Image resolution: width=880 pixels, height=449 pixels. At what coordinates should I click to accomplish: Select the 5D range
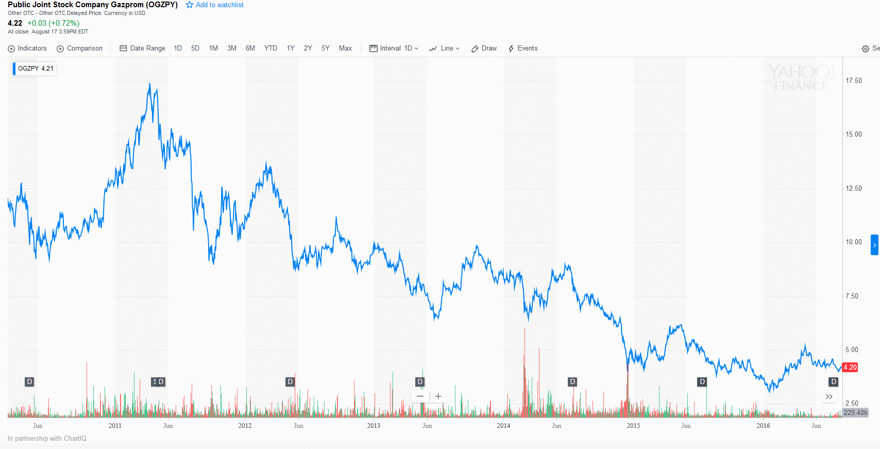click(x=195, y=48)
